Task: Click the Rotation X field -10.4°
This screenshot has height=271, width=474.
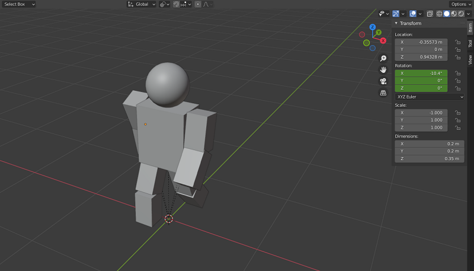Action: pos(421,73)
